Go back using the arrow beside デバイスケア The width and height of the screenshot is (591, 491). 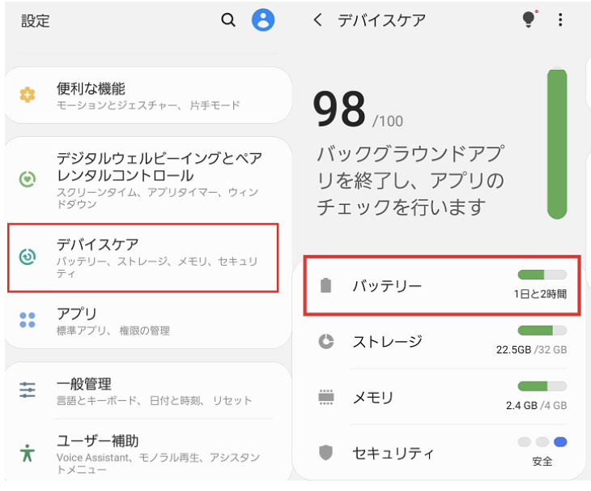point(317,19)
